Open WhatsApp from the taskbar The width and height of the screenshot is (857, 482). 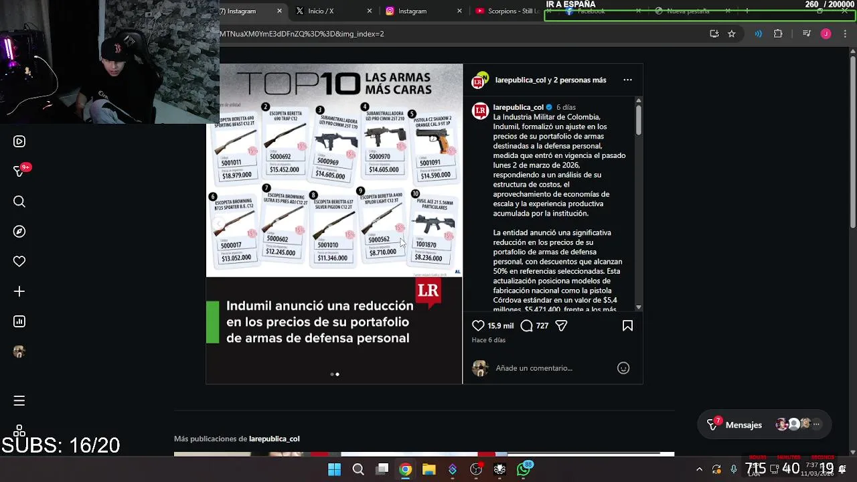tap(524, 469)
